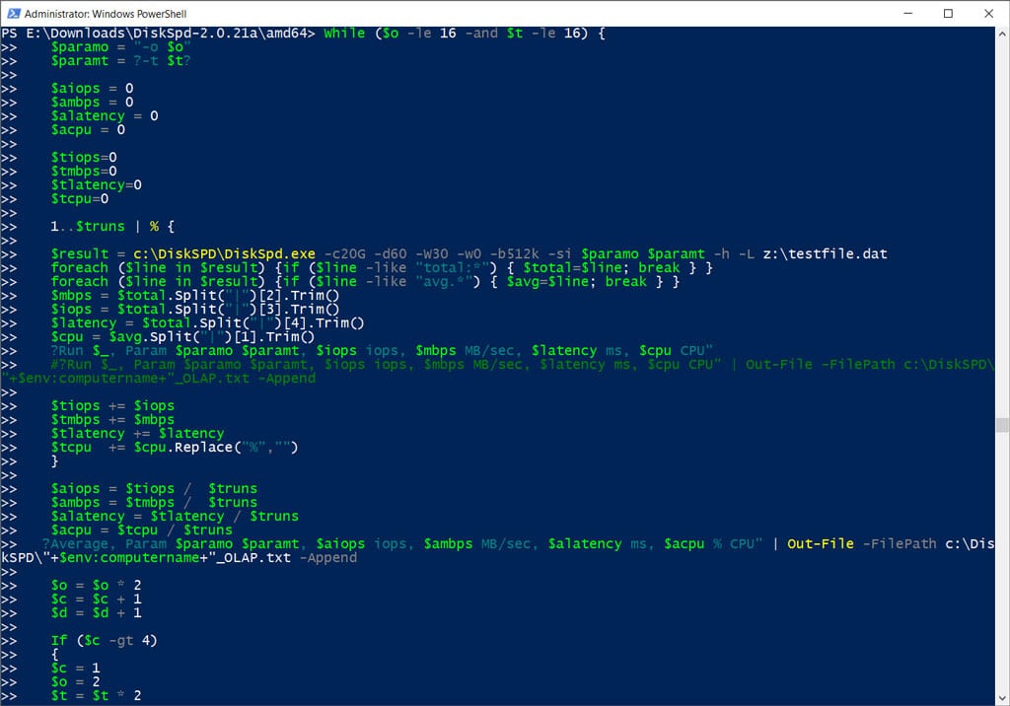Click the '"avg.*"' string in foreach line

click(444, 282)
